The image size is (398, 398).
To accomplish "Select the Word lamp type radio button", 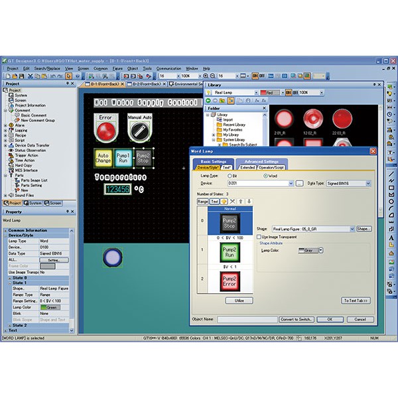I will pos(265,176).
